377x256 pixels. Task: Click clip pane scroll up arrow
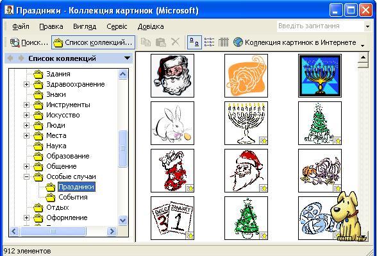tap(363, 58)
